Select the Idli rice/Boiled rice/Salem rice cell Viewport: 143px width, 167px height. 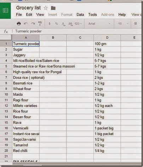[26, 61]
